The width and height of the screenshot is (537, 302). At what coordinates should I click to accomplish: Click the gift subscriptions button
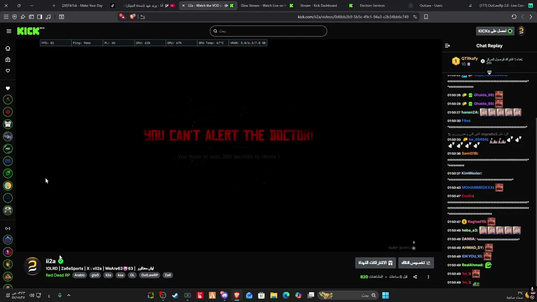[x=375, y=263]
